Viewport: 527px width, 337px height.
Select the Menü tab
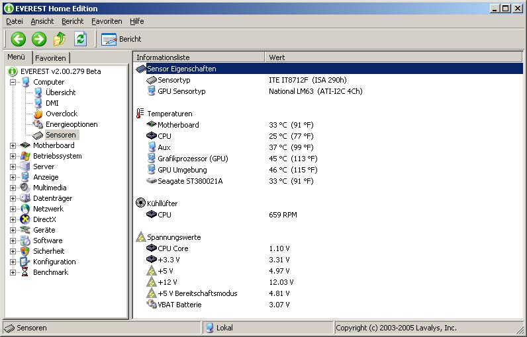click(x=17, y=57)
